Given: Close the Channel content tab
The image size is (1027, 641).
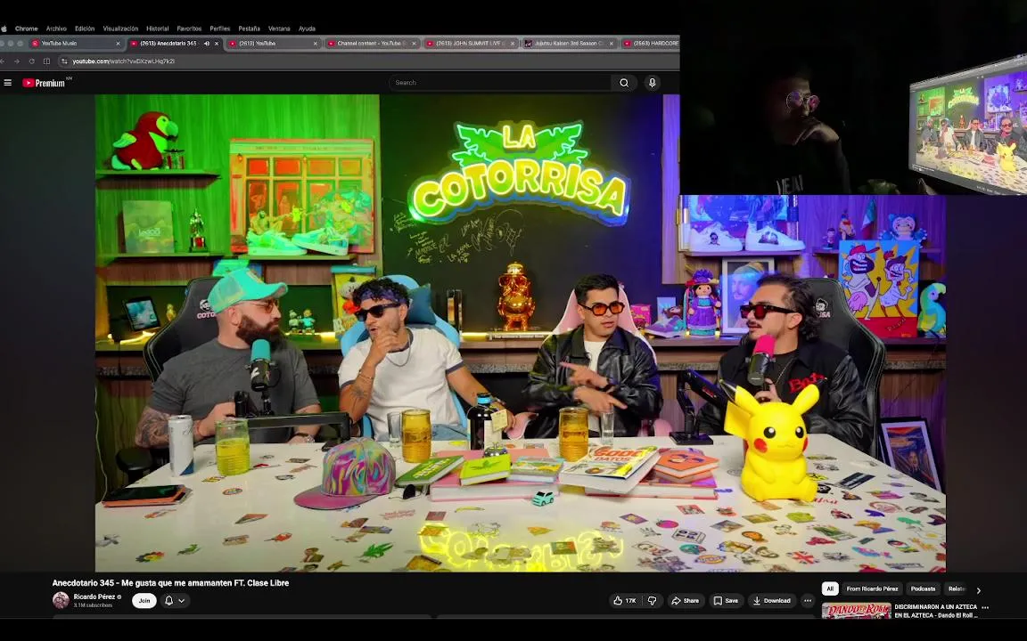Looking at the screenshot, I should pos(414,44).
